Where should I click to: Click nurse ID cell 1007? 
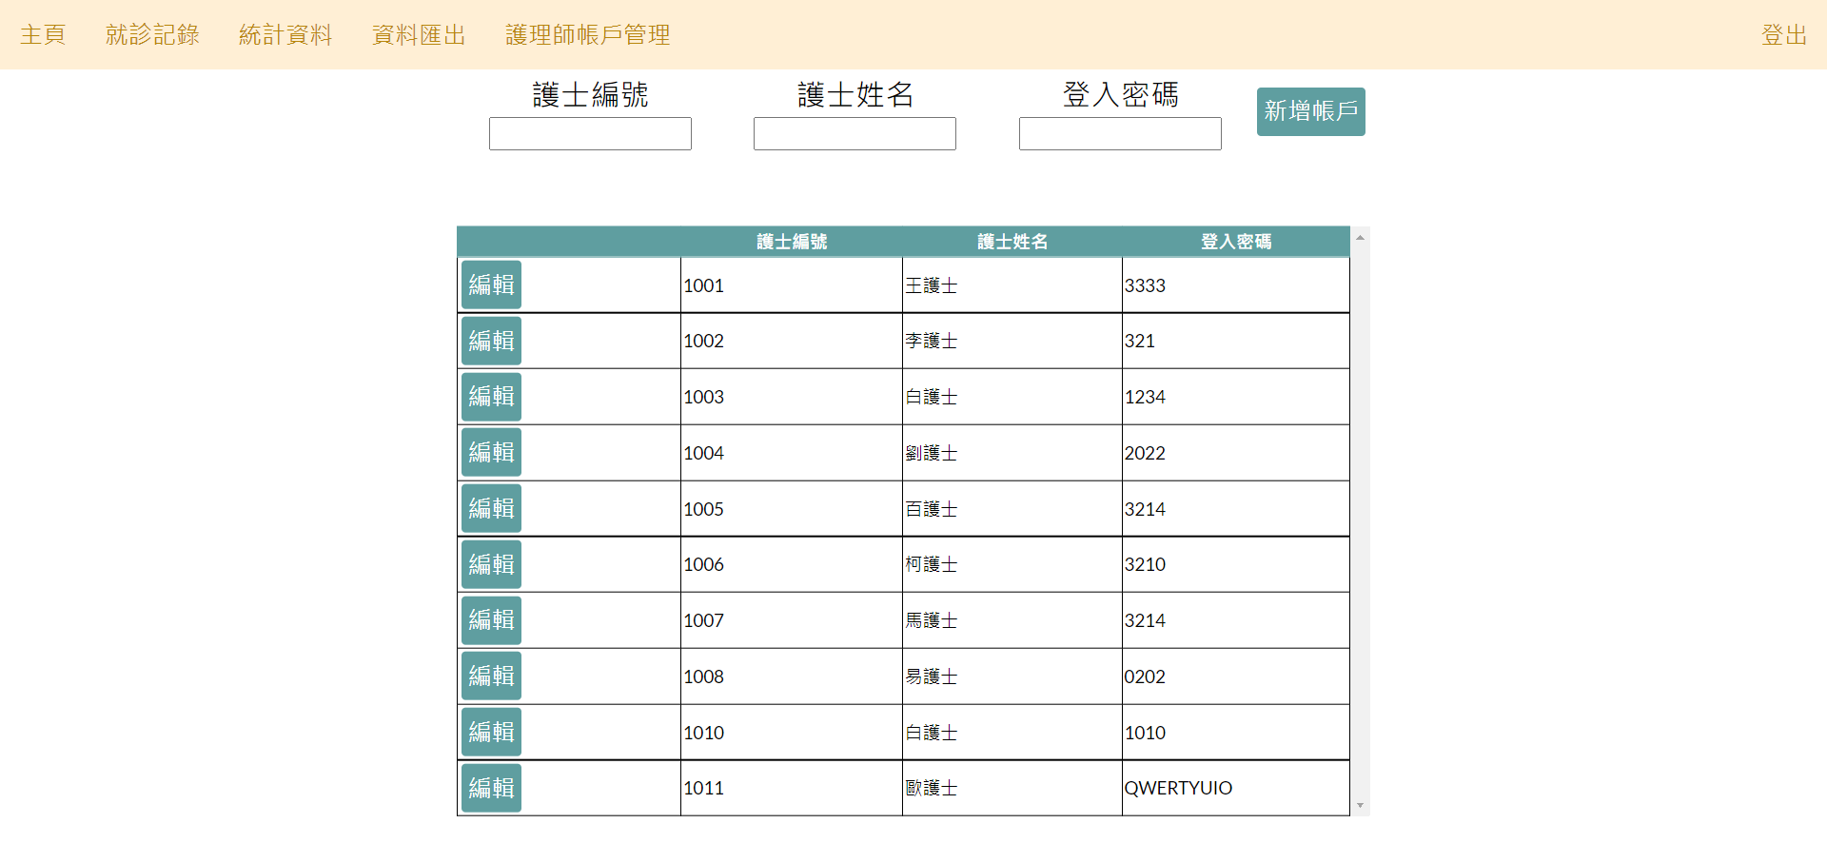(792, 620)
